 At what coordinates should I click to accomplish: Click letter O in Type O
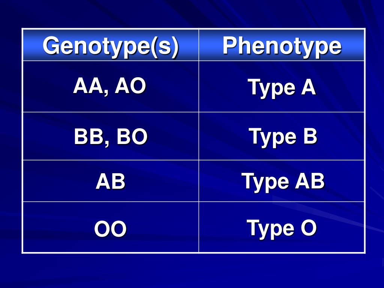pos(309,228)
